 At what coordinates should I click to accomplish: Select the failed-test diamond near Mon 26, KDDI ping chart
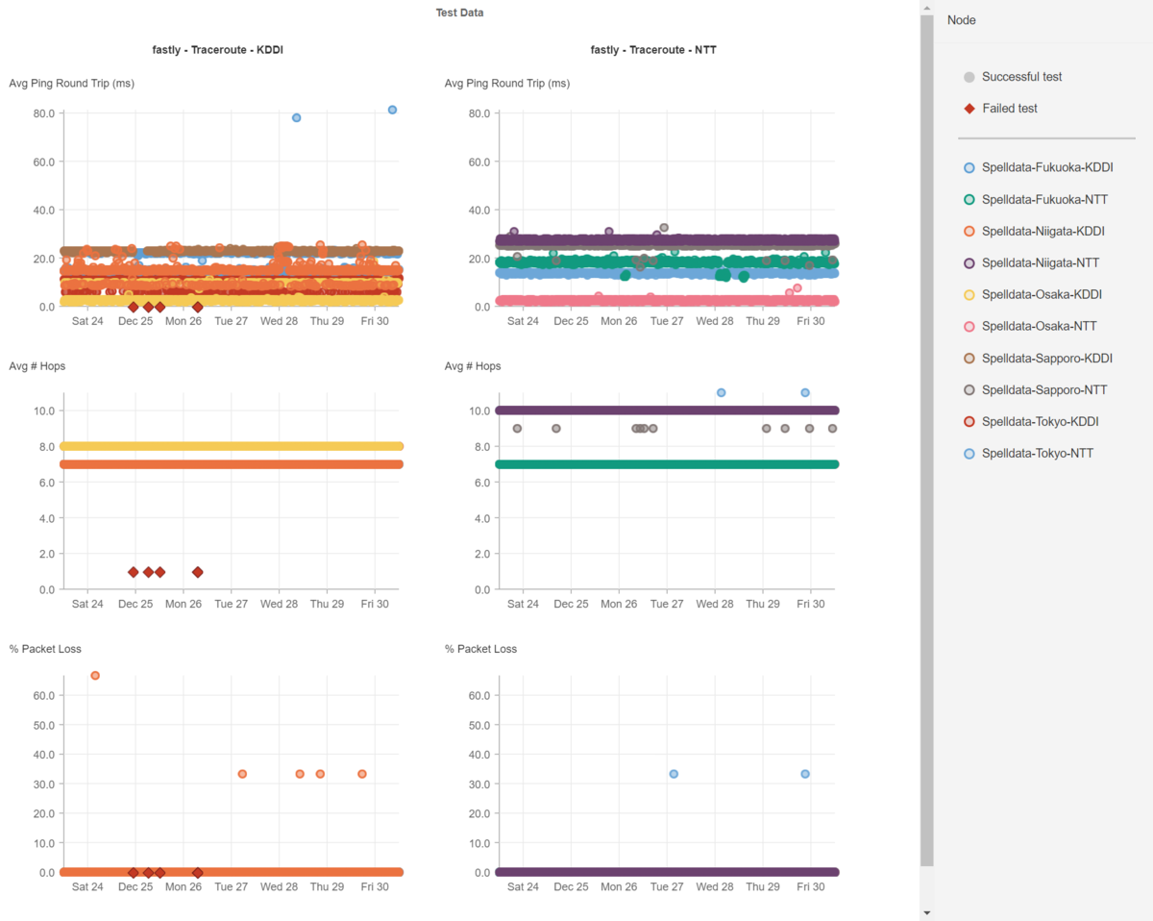coord(197,307)
